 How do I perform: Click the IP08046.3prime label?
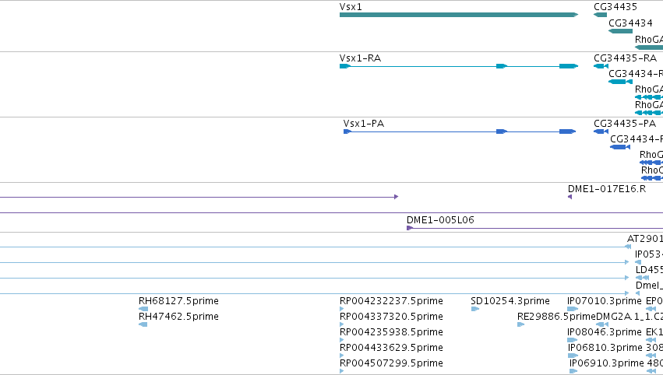click(x=605, y=332)
